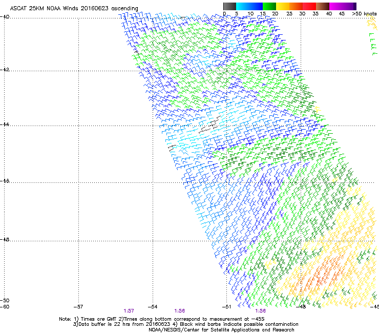Click the longitude axis label '-57'
This screenshot has width=379, height=333.
click(x=78, y=307)
